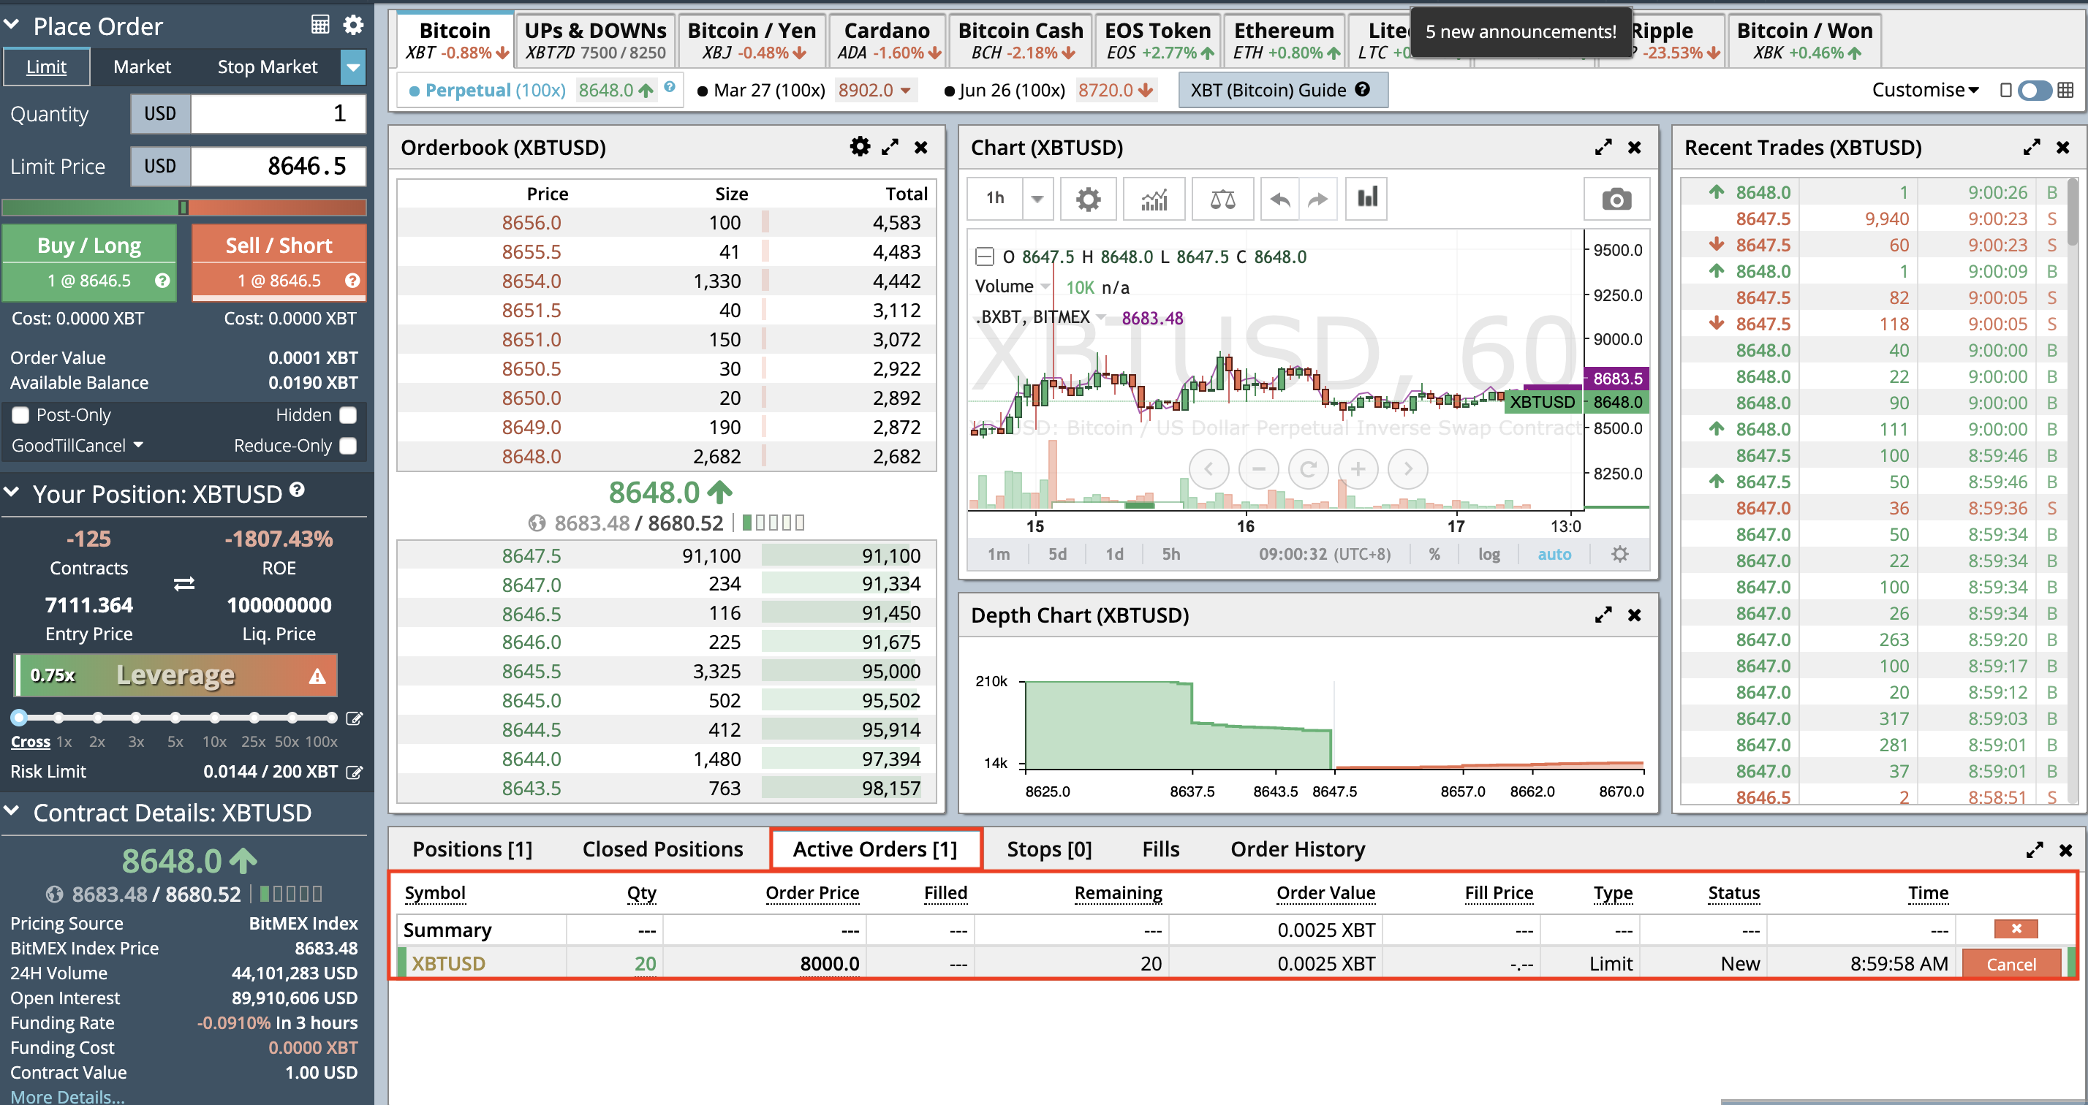Viewport: 2088px width, 1105px height.
Task: Switch to the Order History tab
Action: pyautogui.click(x=1297, y=849)
